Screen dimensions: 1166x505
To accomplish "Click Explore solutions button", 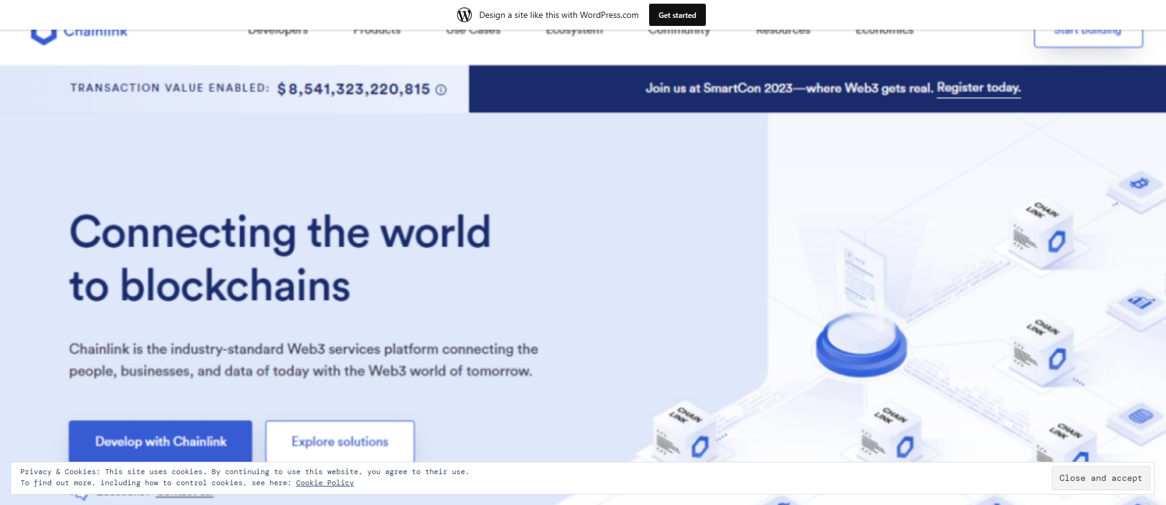I will coord(340,441).
